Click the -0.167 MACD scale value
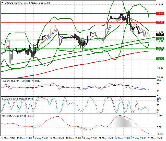 tap(160, 134)
